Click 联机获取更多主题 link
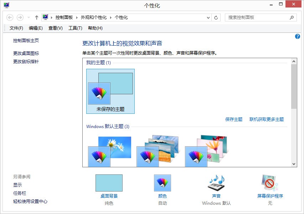 pyautogui.click(x=267, y=119)
